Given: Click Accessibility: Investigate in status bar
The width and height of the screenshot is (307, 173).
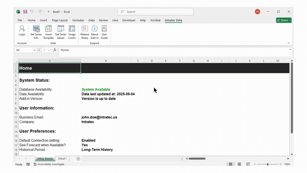Looking at the screenshot, I should (49, 164).
